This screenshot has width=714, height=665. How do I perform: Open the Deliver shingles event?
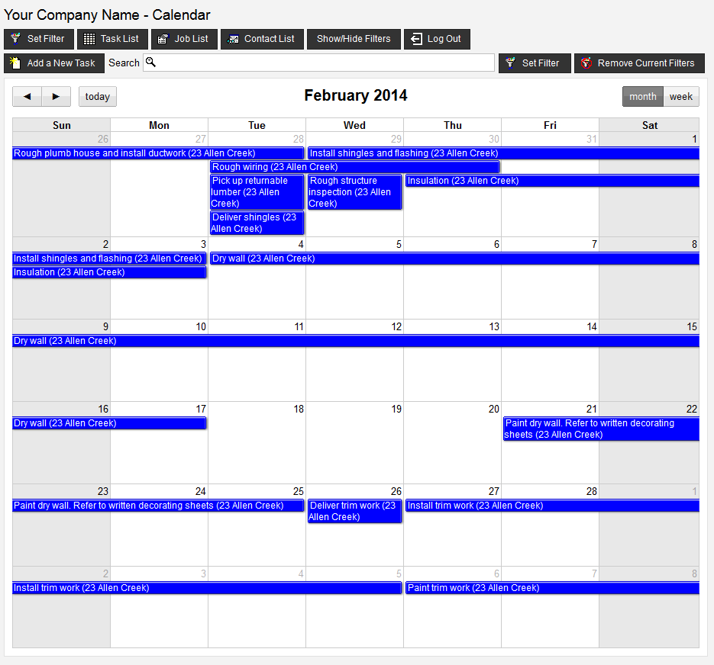[257, 223]
